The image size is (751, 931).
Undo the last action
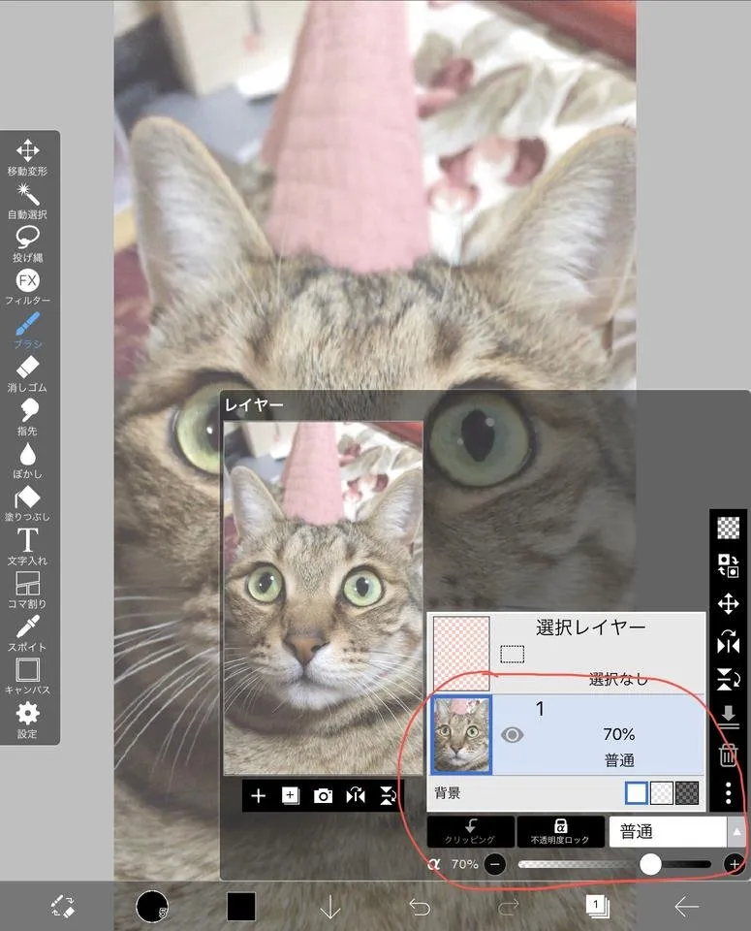420,907
